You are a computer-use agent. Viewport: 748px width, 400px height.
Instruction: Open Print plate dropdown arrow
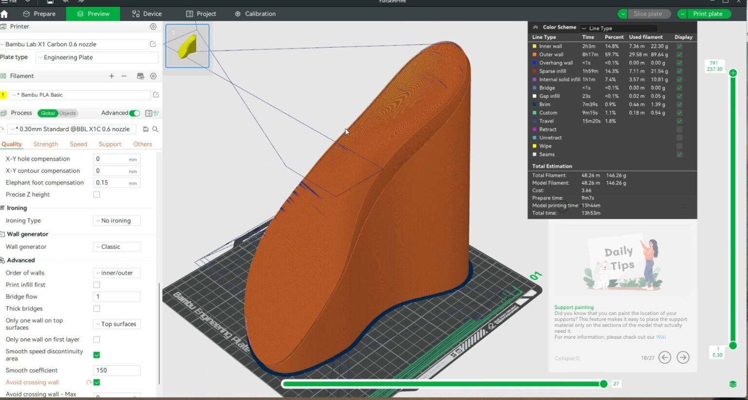click(x=682, y=14)
